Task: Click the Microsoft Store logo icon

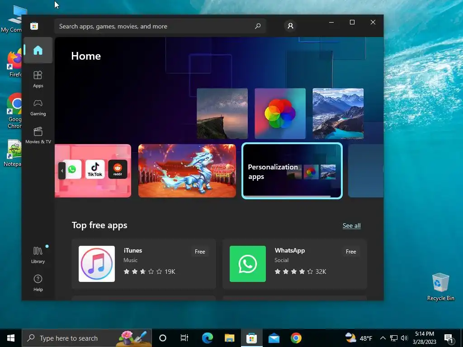Action: tap(34, 26)
